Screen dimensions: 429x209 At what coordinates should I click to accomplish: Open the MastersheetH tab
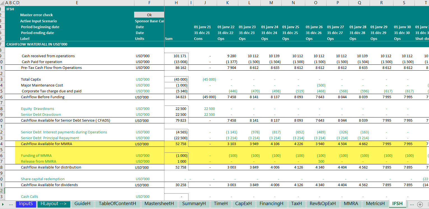click(159, 204)
